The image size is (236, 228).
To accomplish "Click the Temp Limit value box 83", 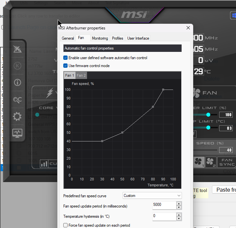I will click(x=226, y=128).
